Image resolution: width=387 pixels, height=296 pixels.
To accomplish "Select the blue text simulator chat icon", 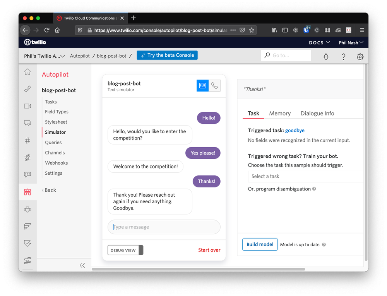I will [x=202, y=85].
